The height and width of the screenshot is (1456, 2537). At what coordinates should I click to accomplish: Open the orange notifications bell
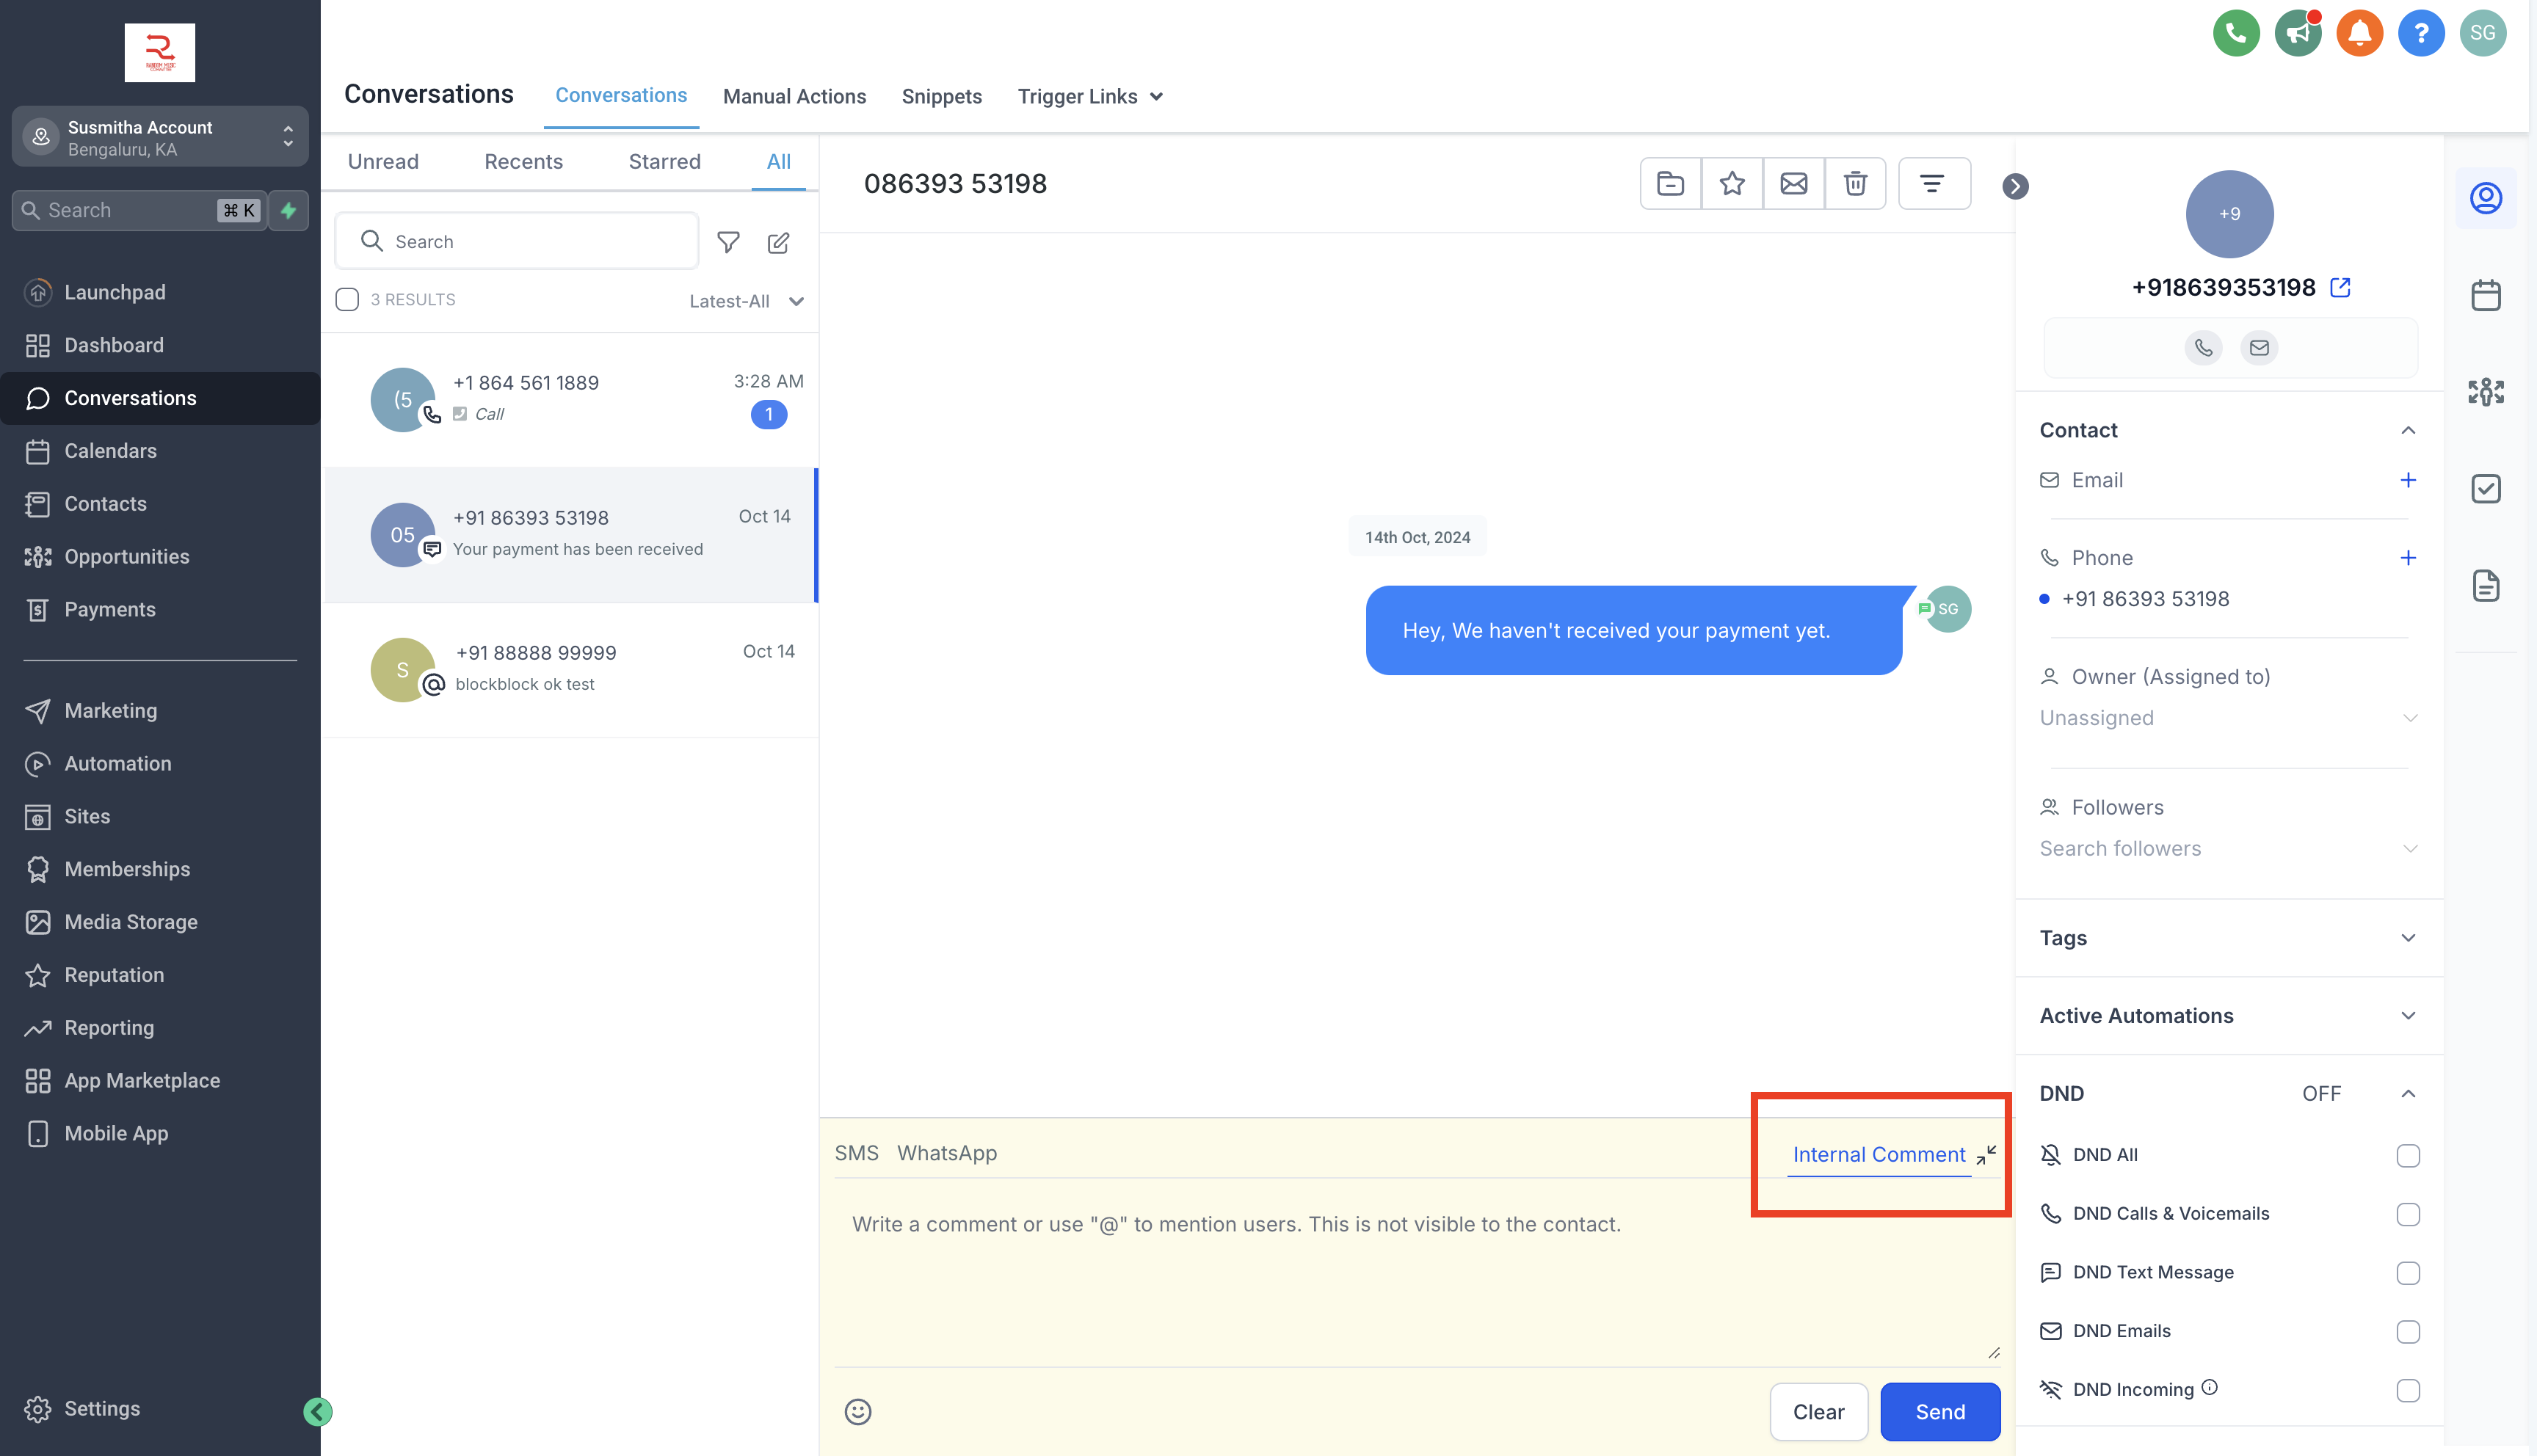pos(2359,33)
